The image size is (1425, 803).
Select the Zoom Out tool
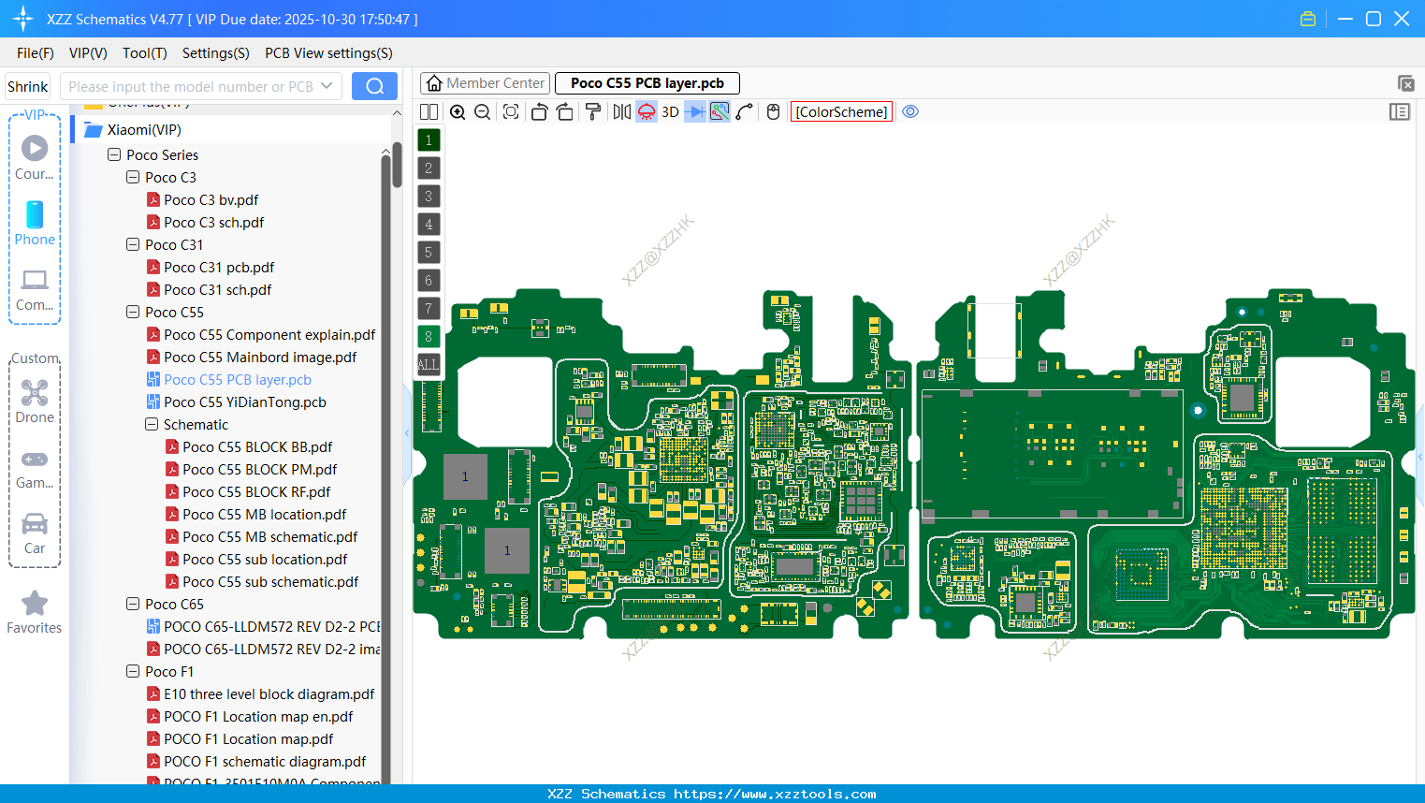pyautogui.click(x=481, y=111)
